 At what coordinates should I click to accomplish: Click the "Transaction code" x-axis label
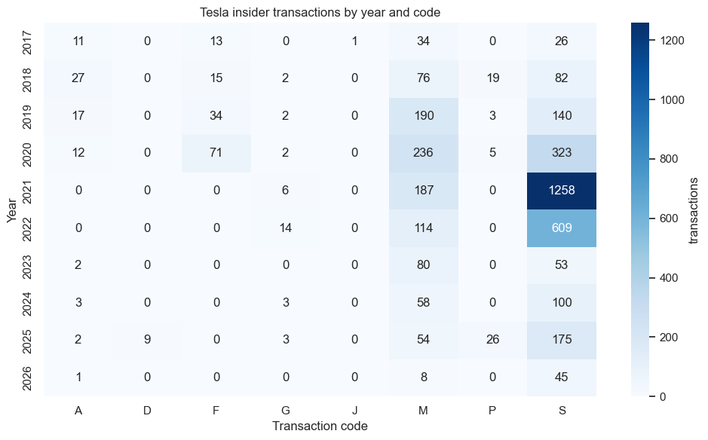pyautogui.click(x=320, y=426)
